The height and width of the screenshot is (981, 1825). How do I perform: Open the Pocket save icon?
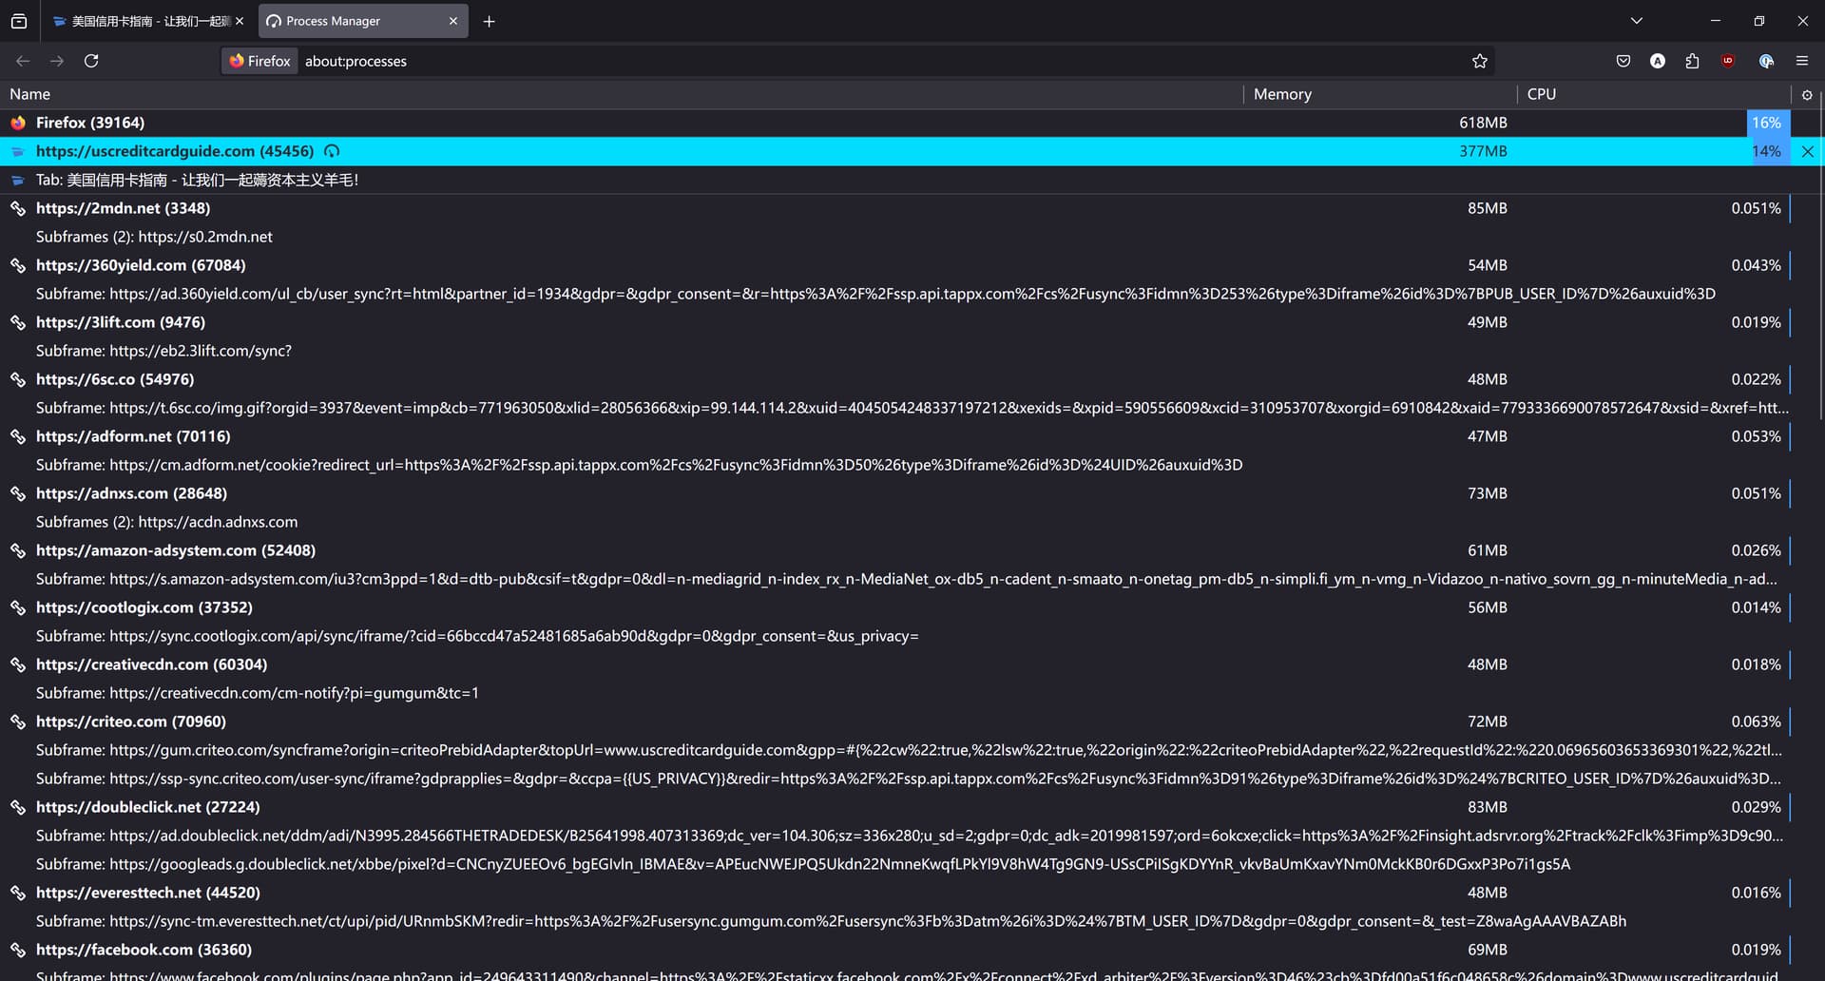click(1623, 61)
